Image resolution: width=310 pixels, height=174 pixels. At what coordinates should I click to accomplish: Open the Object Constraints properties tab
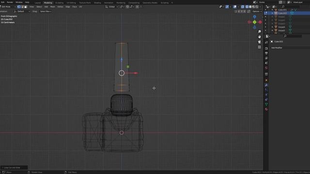(266, 100)
